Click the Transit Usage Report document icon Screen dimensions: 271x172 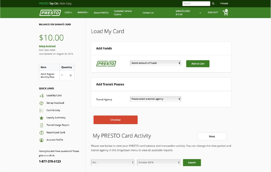pyautogui.click(x=42, y=125)
